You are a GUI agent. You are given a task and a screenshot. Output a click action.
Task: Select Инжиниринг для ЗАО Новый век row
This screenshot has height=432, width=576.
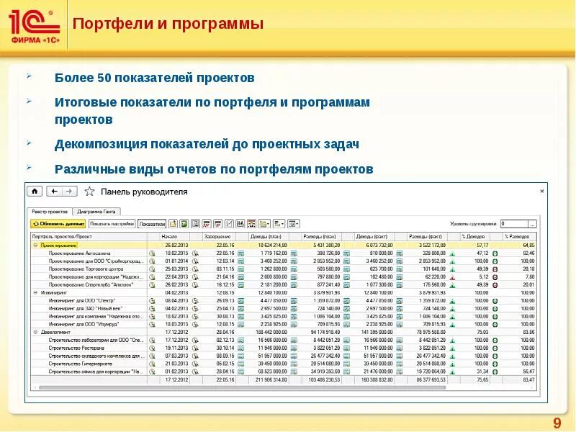coord(284,309)
